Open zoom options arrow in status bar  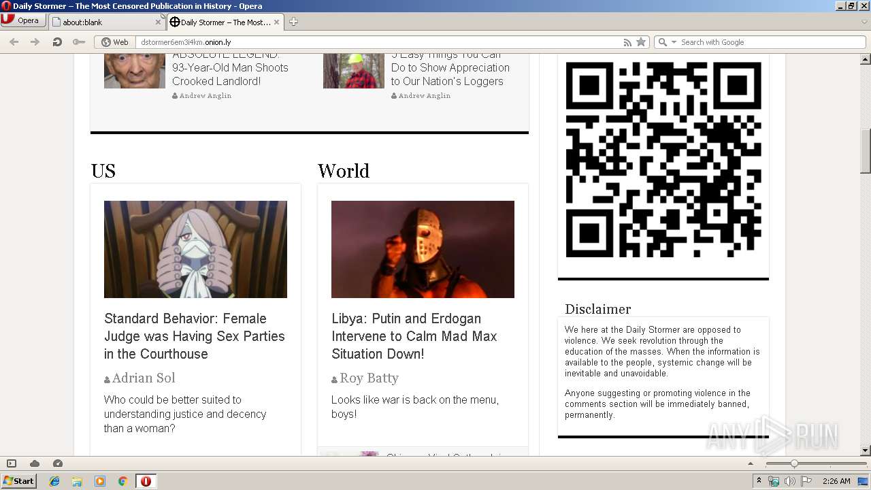point(751,463)
